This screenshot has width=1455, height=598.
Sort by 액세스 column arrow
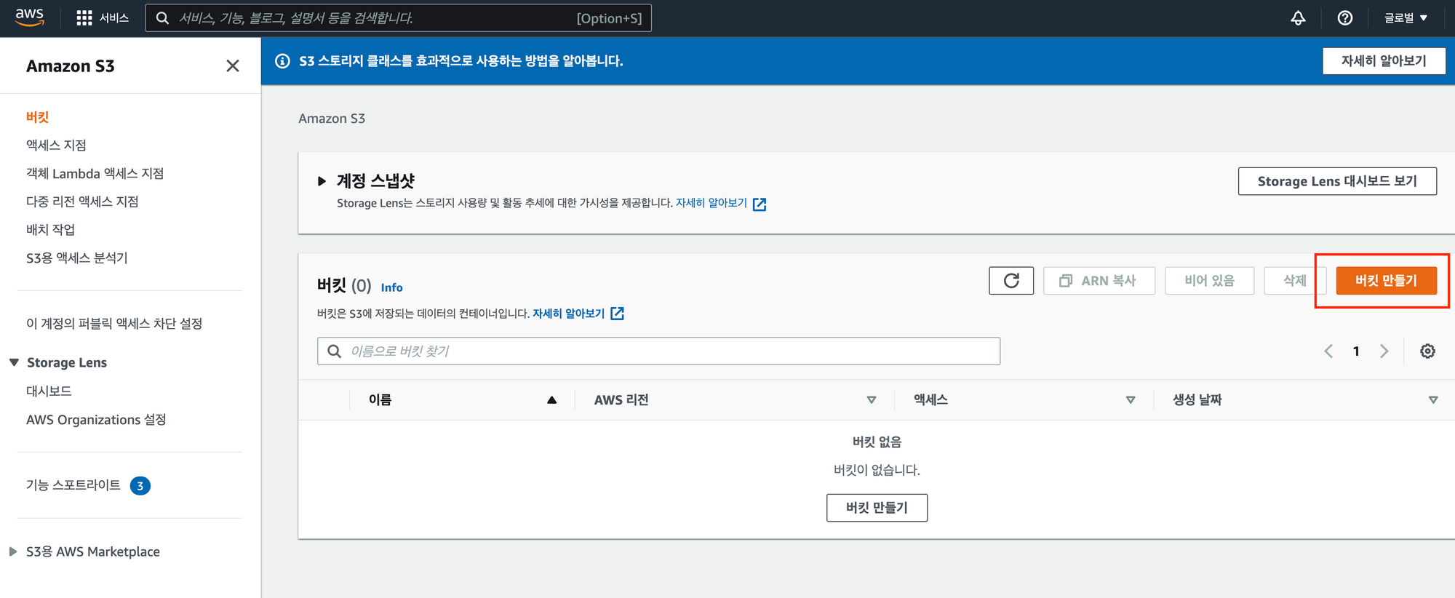click(x=1131, y=400)
